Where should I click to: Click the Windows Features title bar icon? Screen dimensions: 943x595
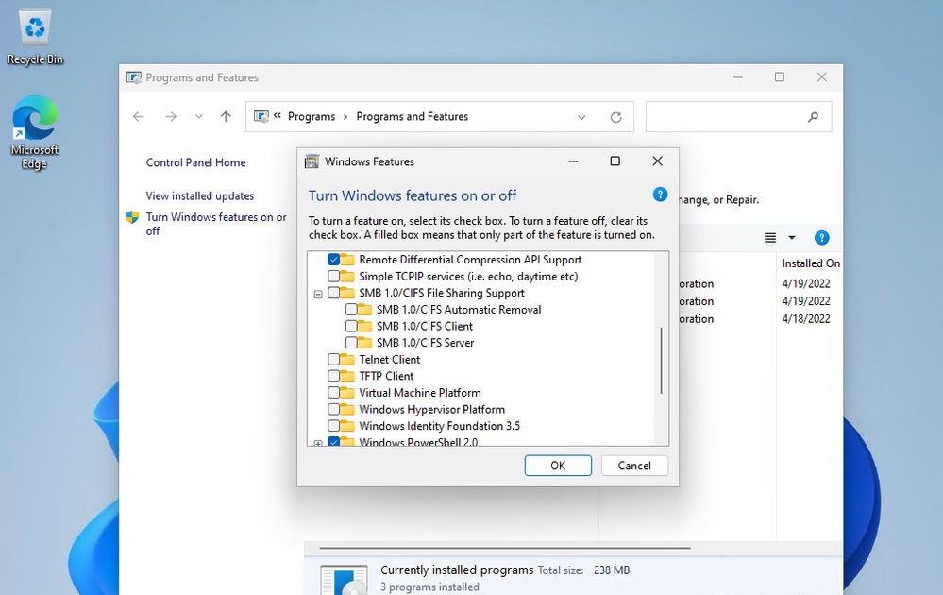(312, 161)
